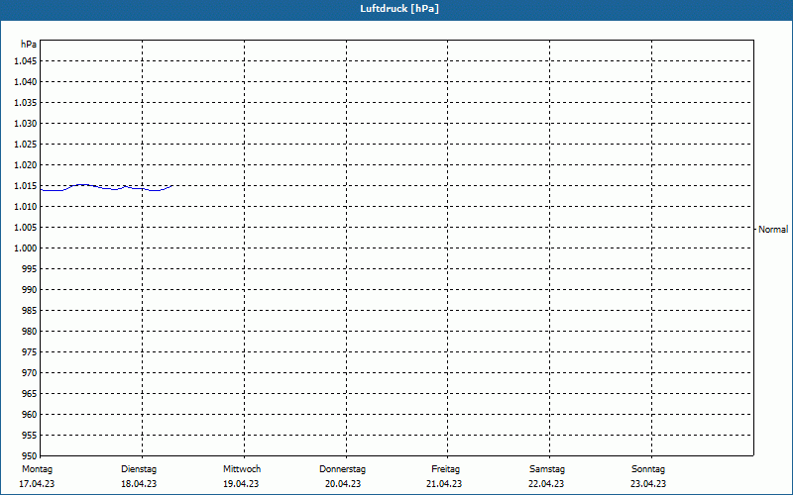Click the 1.030 axis value

tap(26, 123)
